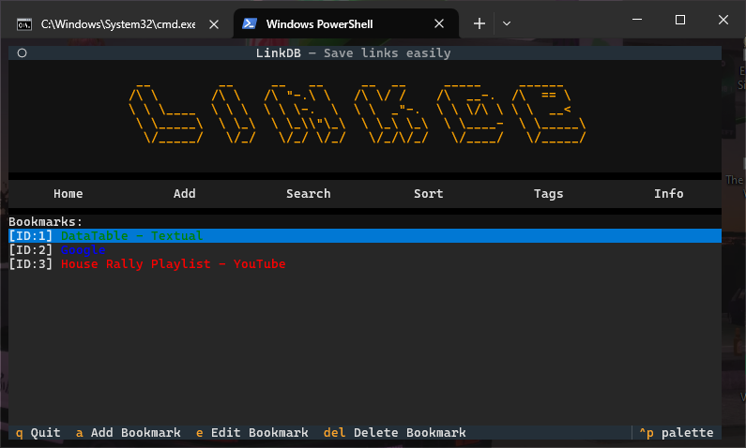Open the Info section
Image resolution: width=746 pixels, height=448 pixels.
pos(669,193)
